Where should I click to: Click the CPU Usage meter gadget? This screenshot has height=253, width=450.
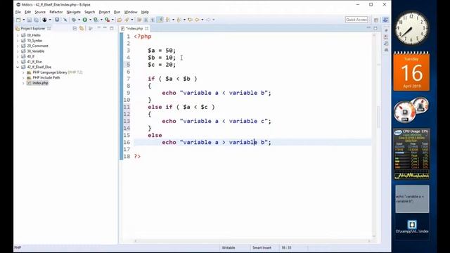411,155
